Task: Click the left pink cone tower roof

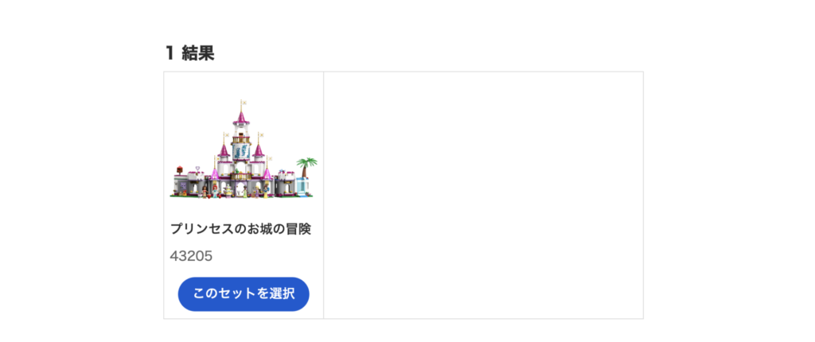Action: point(224,150)
